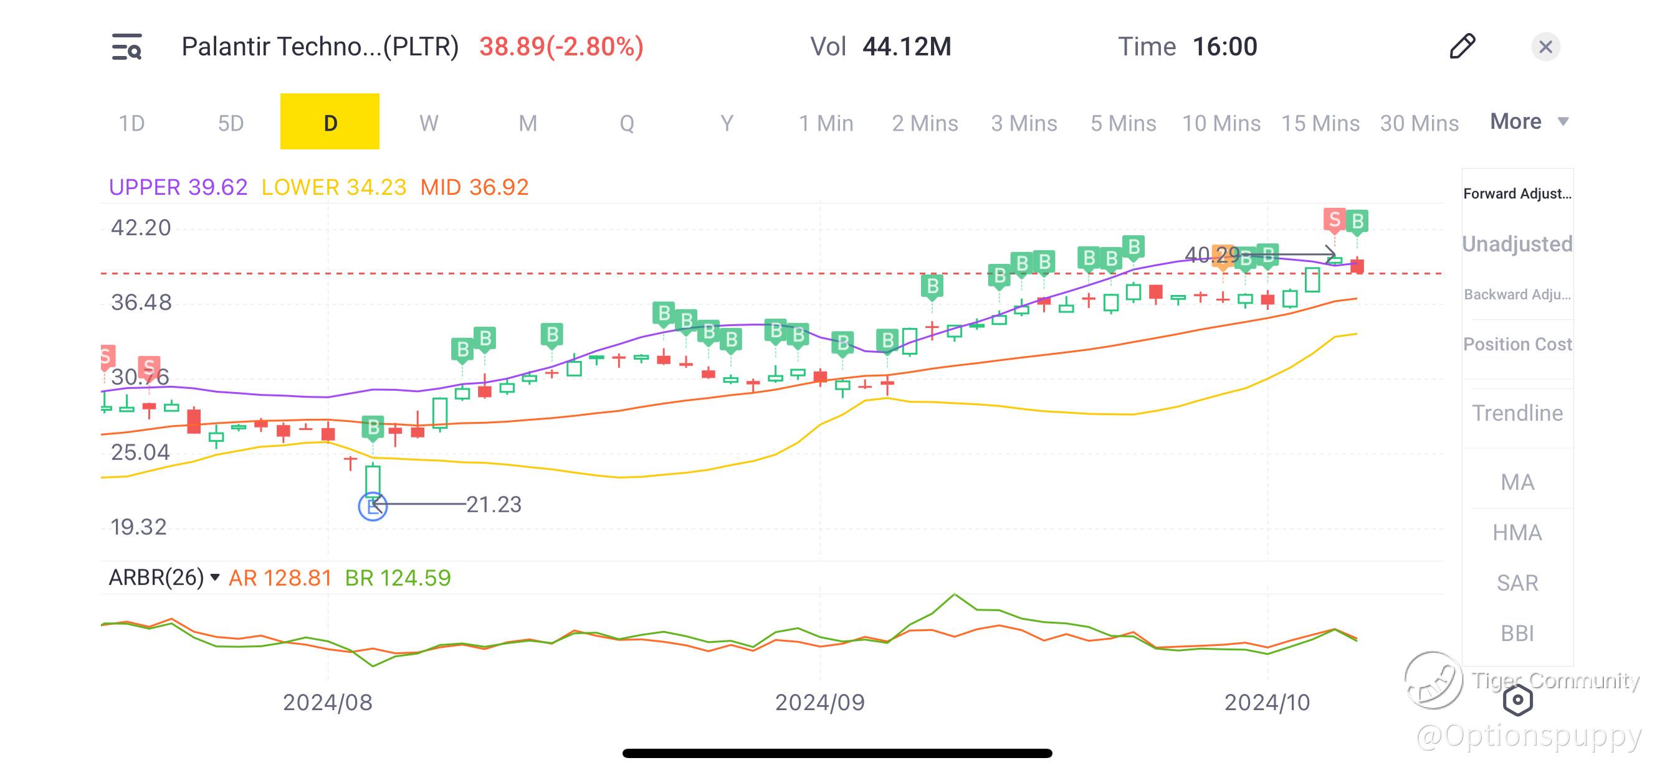Open the stock search list icon
This screenshot has width=1675, height=773.
[x=126, y=47]
